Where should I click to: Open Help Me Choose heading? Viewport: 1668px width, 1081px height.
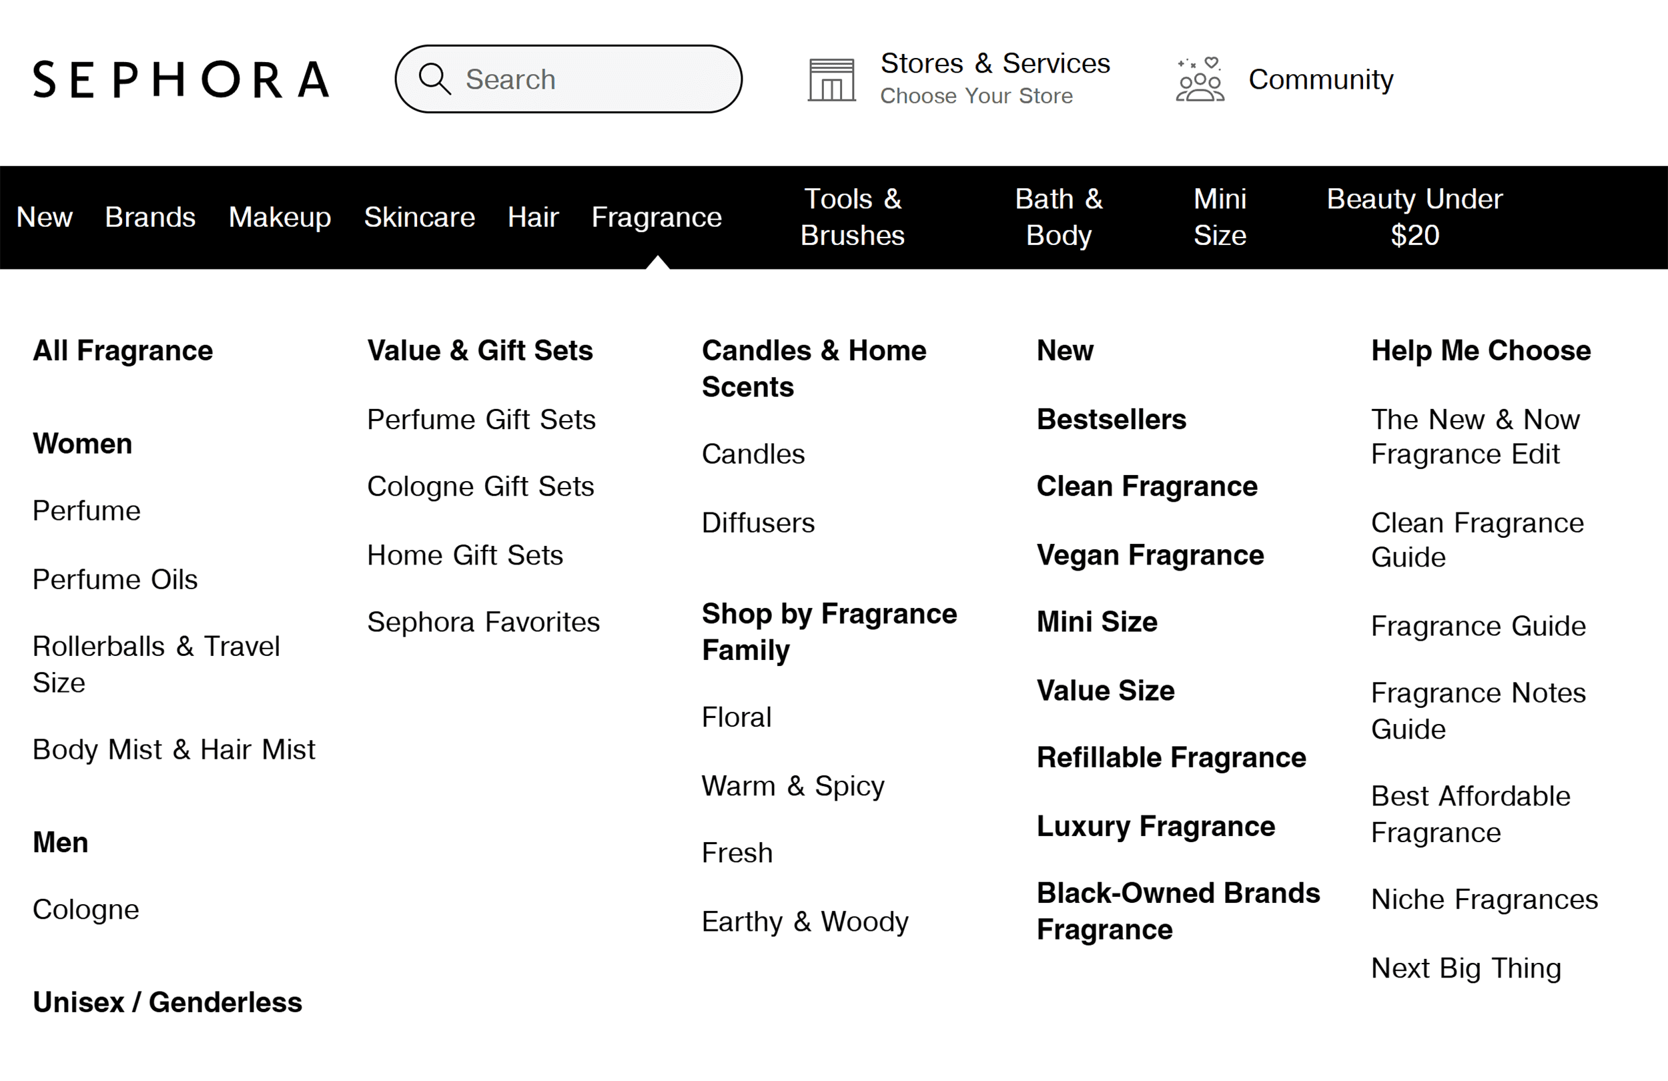[1481, 350]
